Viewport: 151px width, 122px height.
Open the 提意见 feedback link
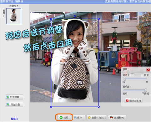(14, 119)
